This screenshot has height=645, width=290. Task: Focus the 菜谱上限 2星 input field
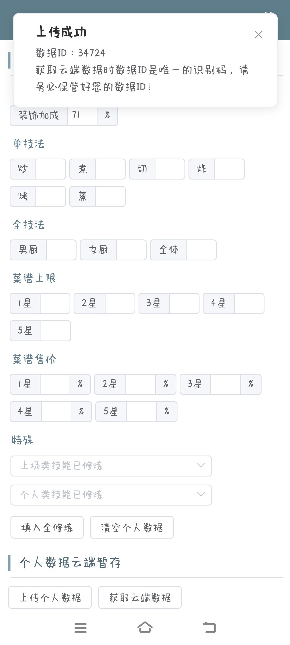(x=120, y=303)
